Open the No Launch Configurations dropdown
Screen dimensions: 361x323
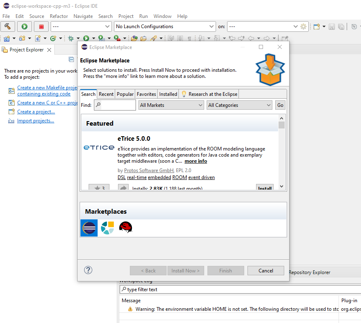(165, 27)
